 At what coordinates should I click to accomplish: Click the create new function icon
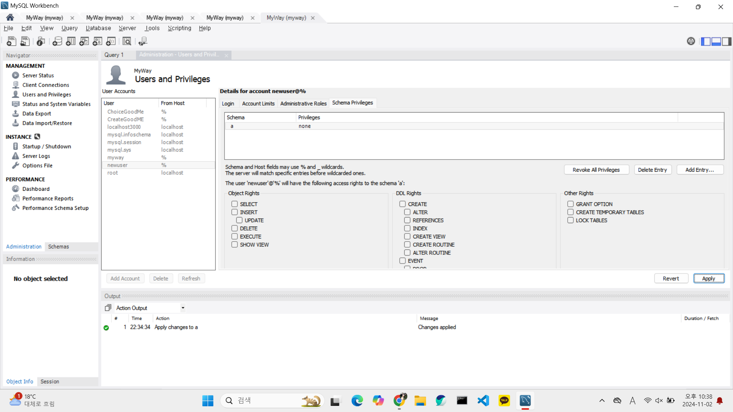tap(111, 41)
